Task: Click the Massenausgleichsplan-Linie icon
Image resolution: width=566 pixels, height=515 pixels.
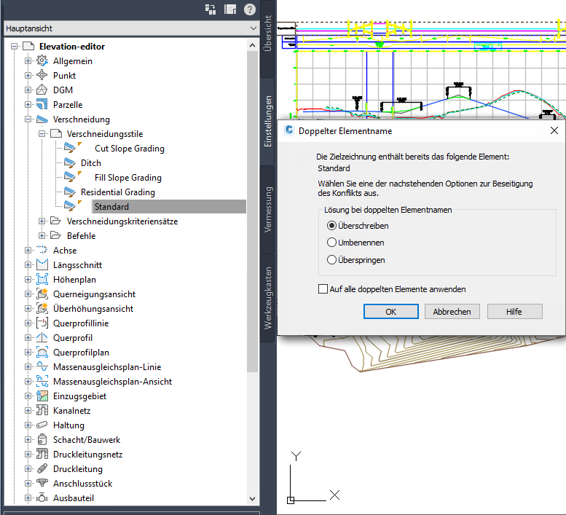Action: (x=42, y=366)
